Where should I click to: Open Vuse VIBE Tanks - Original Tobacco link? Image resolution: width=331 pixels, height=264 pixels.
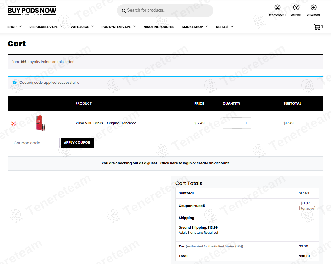click(x=106, y=123)
